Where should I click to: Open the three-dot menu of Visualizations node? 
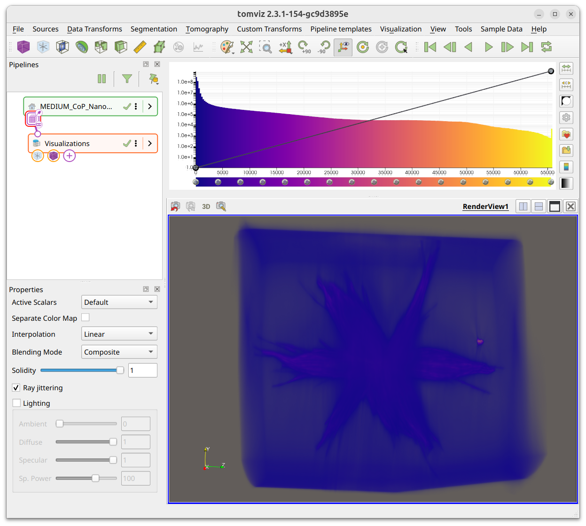point(136,143)
